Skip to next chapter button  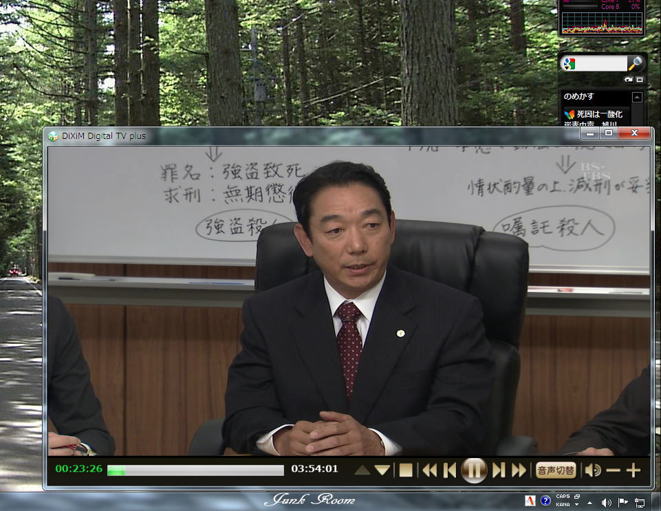(x=499, y=470)
